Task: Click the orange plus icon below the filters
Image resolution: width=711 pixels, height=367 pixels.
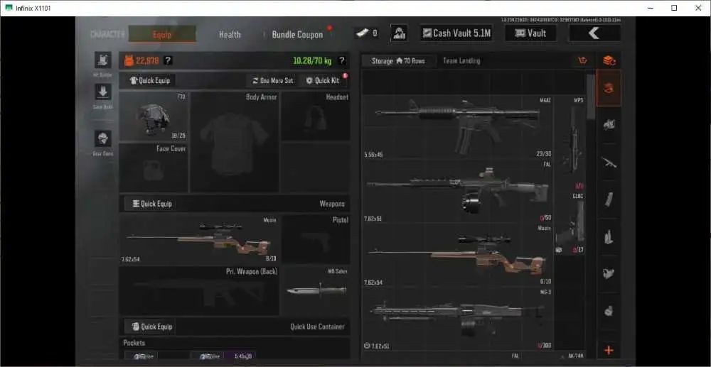Action: [609, 350]
